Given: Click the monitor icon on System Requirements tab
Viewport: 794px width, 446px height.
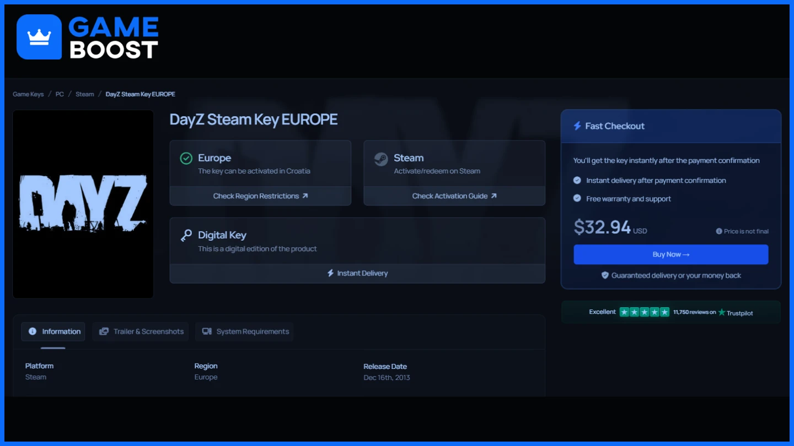Looking at the screenshot, I should 207,331.
